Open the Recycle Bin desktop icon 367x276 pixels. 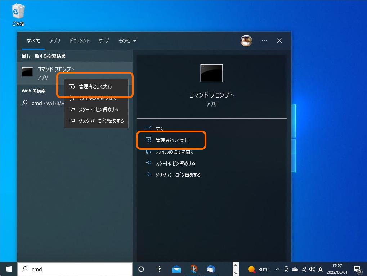[18, 14]
